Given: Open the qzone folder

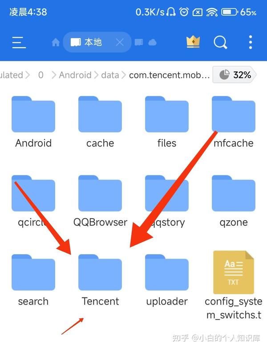Looking at the screenshot, I should (x=234, y=201).
